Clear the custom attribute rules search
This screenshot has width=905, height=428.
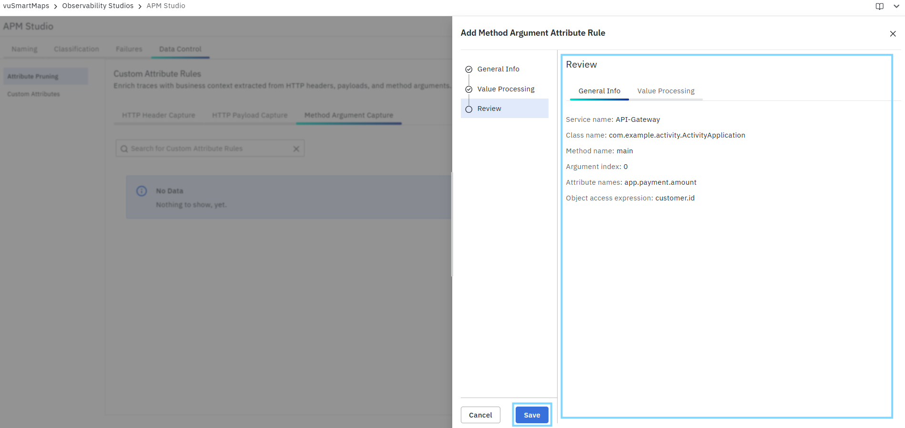296,149
